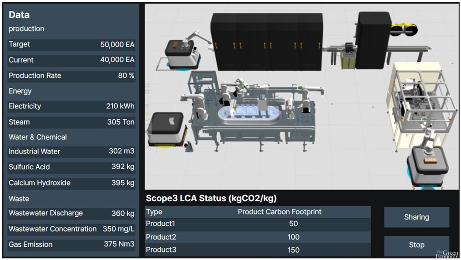Click the Production Rate row

pos(71,76)
